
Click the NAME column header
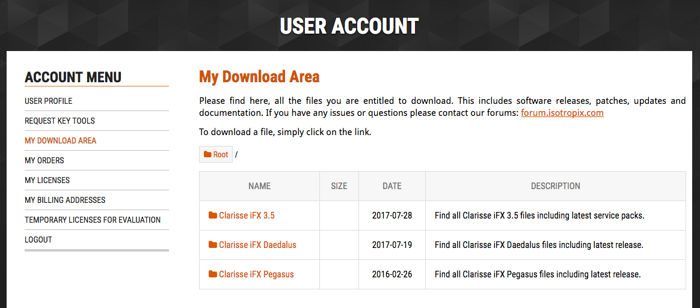pos(259,186)
